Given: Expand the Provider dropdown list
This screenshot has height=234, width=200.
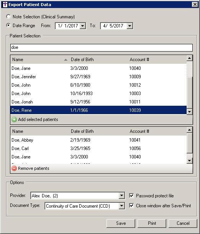Looking at the screenshot, I should click(x=122, y=195).
